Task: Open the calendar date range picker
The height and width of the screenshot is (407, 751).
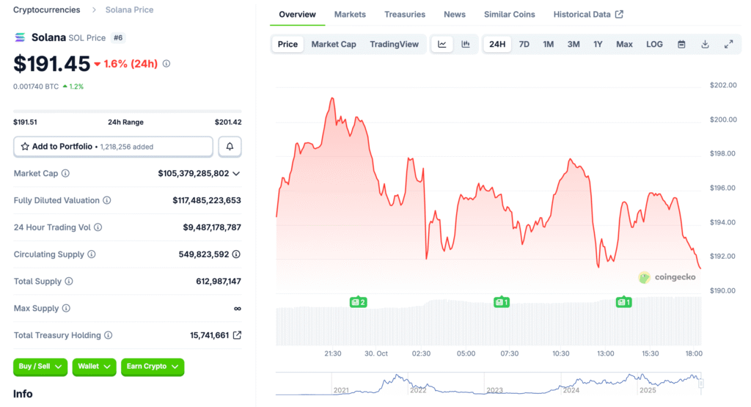Action: click(681, 44)
